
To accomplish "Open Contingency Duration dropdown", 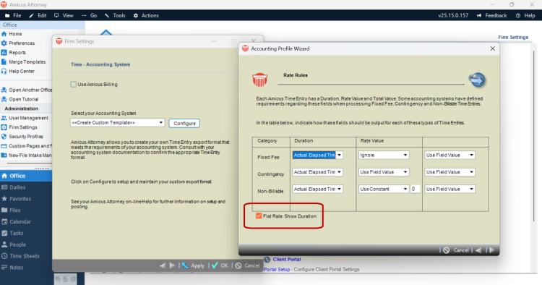I will click(340, 172).
